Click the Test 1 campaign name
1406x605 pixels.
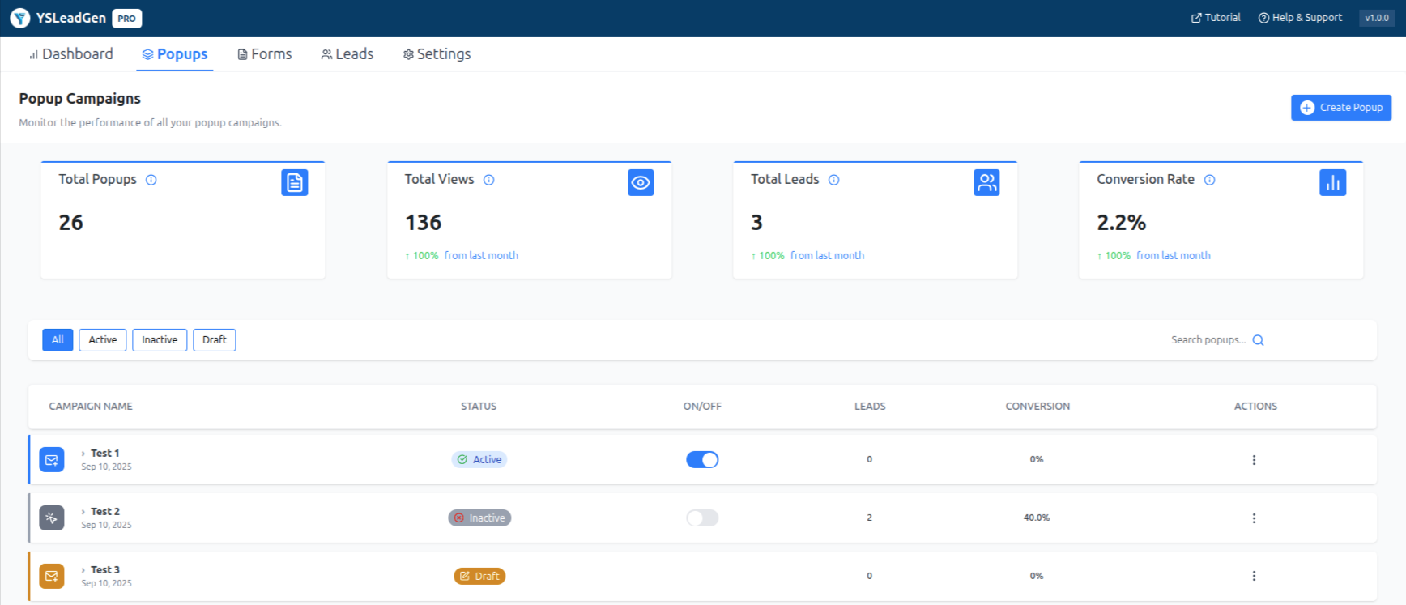coord(105,454)
